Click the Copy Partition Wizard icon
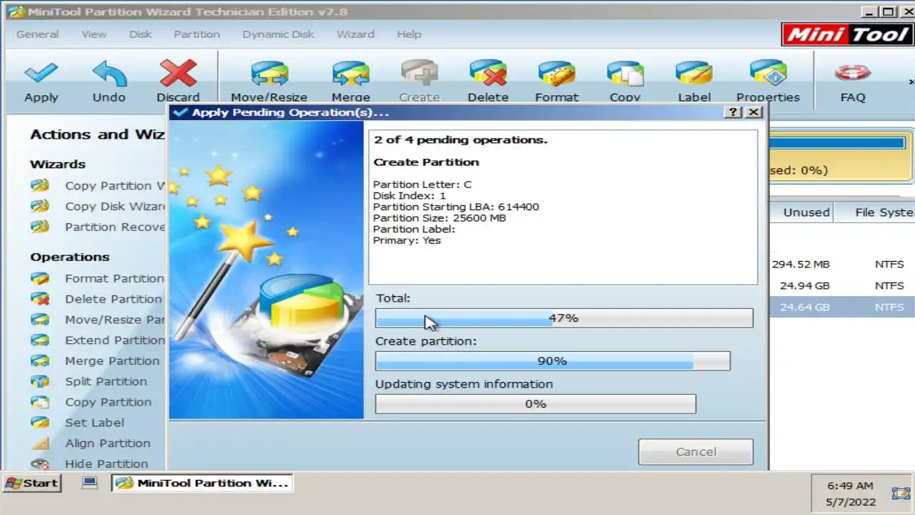The image size is (915, 515). [40, 185]
